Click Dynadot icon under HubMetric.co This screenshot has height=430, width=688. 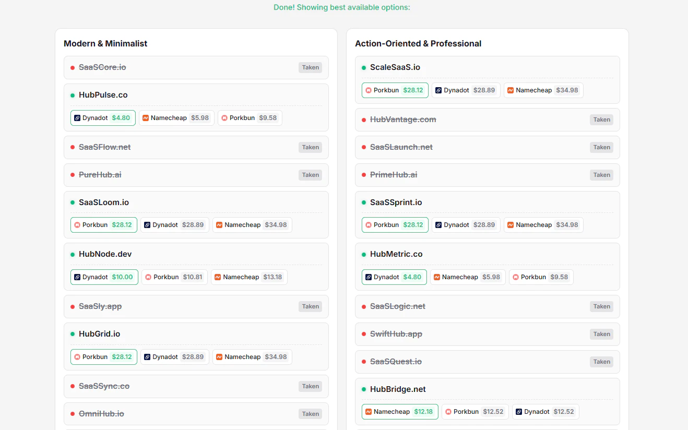coord(369,277)
